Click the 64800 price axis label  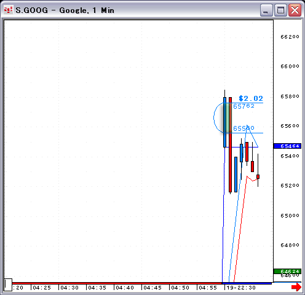(x=290, y=245)
